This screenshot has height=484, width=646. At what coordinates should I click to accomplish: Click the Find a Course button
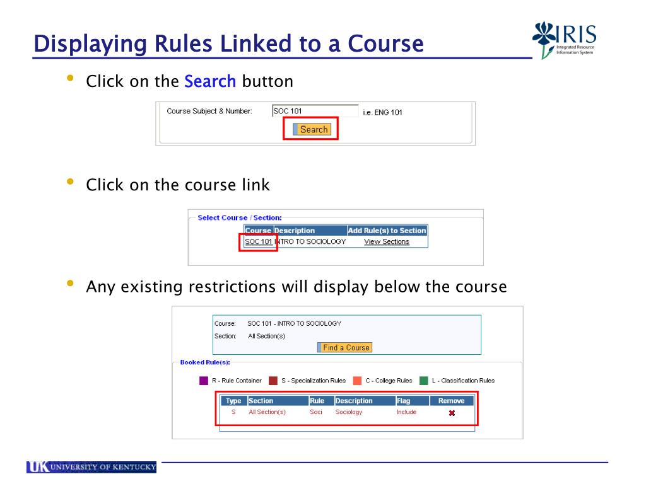345,347
